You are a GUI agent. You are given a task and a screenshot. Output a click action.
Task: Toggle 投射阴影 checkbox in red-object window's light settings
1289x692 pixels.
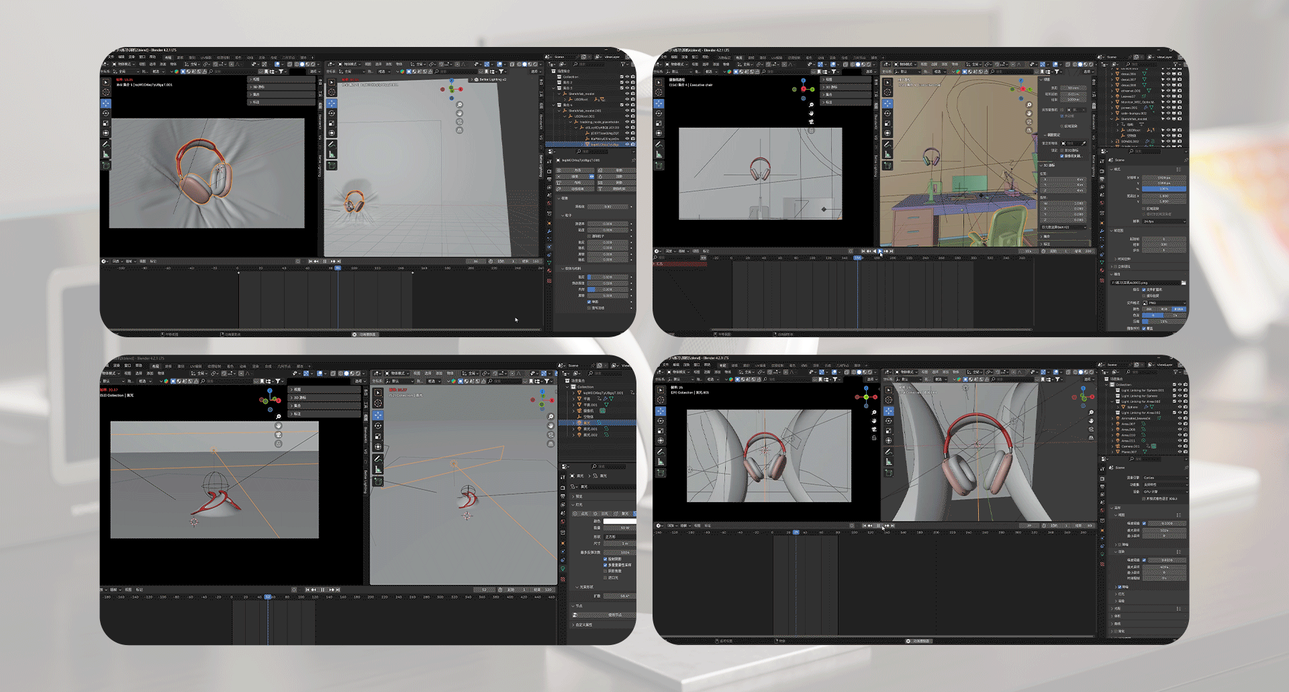click(x=606, y=559)
